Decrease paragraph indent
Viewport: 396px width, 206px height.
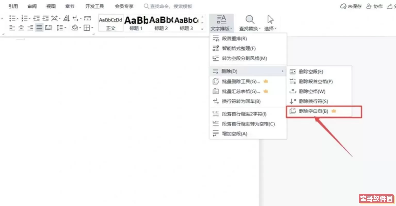(36, 18)
